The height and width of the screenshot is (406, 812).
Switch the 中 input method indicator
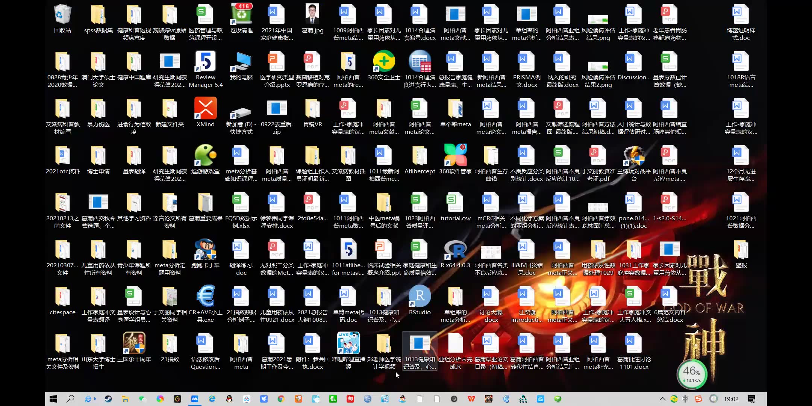point(685,399)
